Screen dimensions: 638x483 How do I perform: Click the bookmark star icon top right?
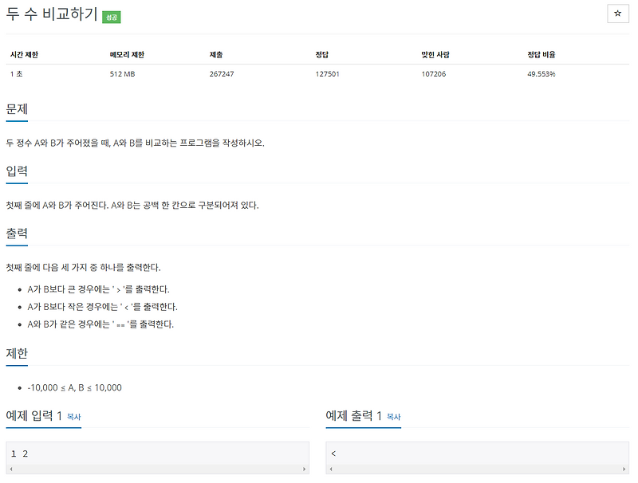pos(616,14)
